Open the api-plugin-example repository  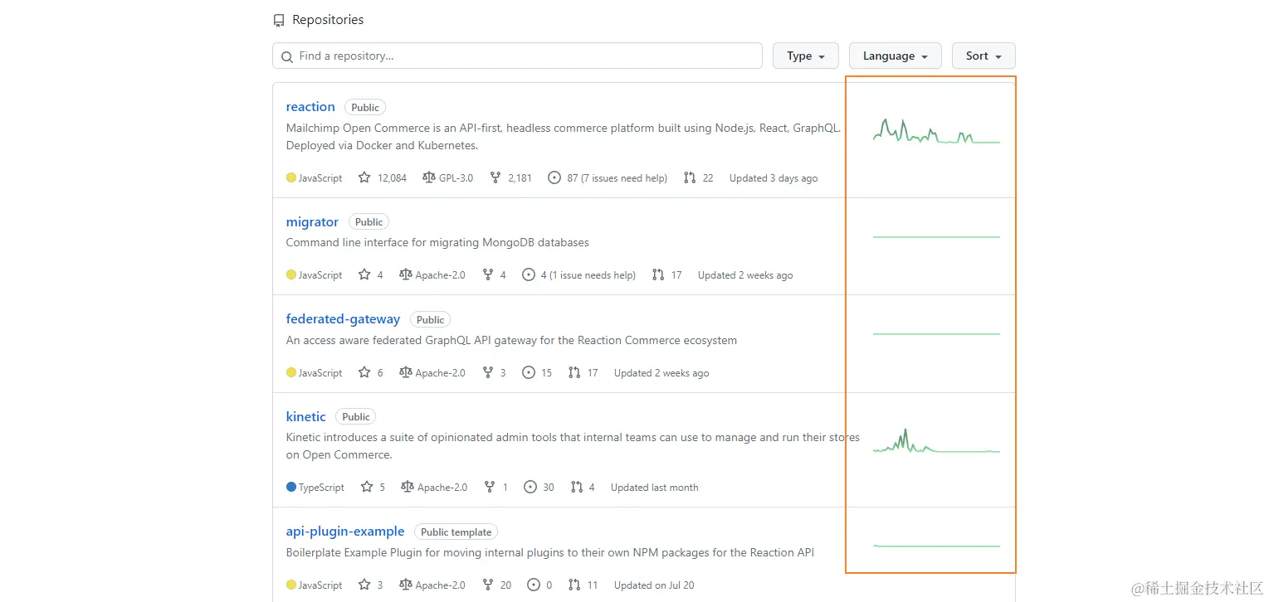point(345,532)
